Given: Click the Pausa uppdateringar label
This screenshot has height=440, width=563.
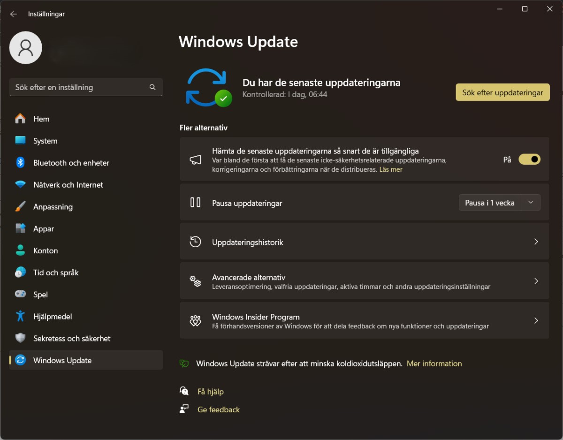Looking at the screenshot, I should (247, 203).
